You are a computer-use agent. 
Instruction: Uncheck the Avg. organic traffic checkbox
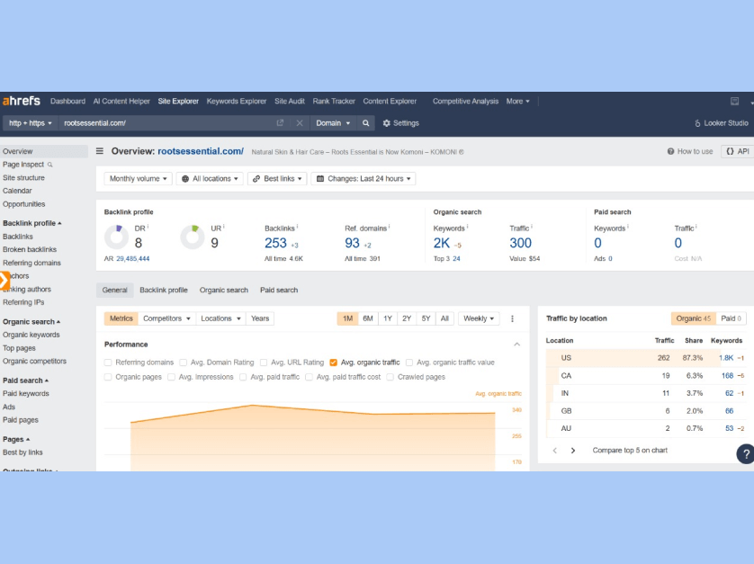334,363
